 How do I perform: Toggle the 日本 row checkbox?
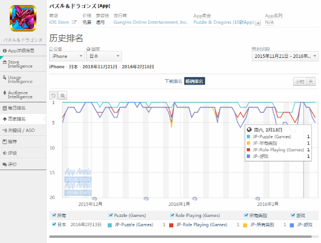[54, 224]
